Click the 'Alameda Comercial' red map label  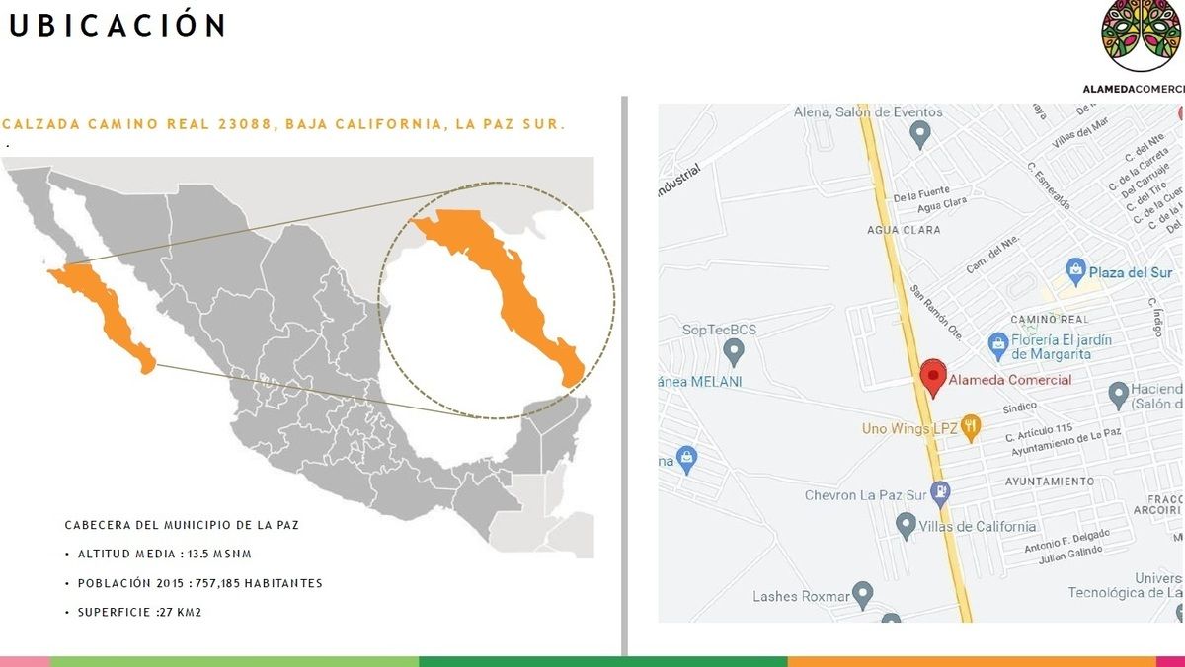1009,380
